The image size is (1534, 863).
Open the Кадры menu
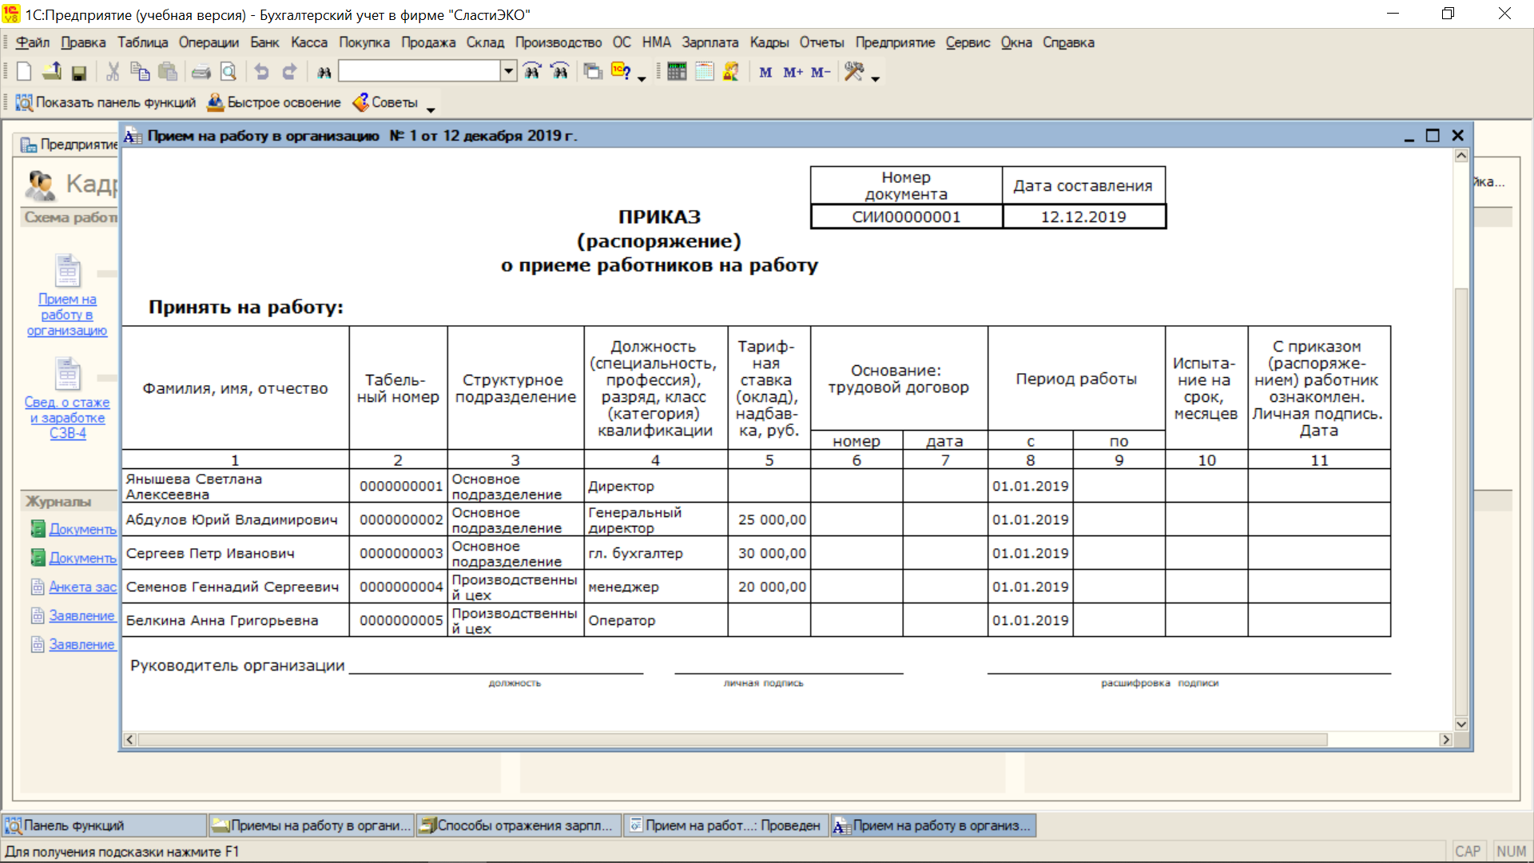[769, 42]
